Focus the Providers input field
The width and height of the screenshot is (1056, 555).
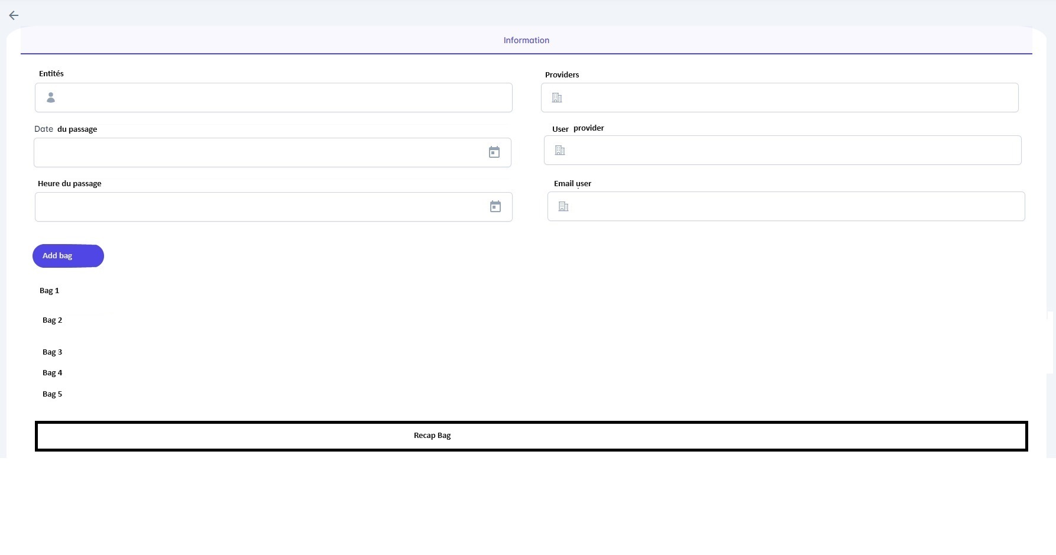point(786,98)
